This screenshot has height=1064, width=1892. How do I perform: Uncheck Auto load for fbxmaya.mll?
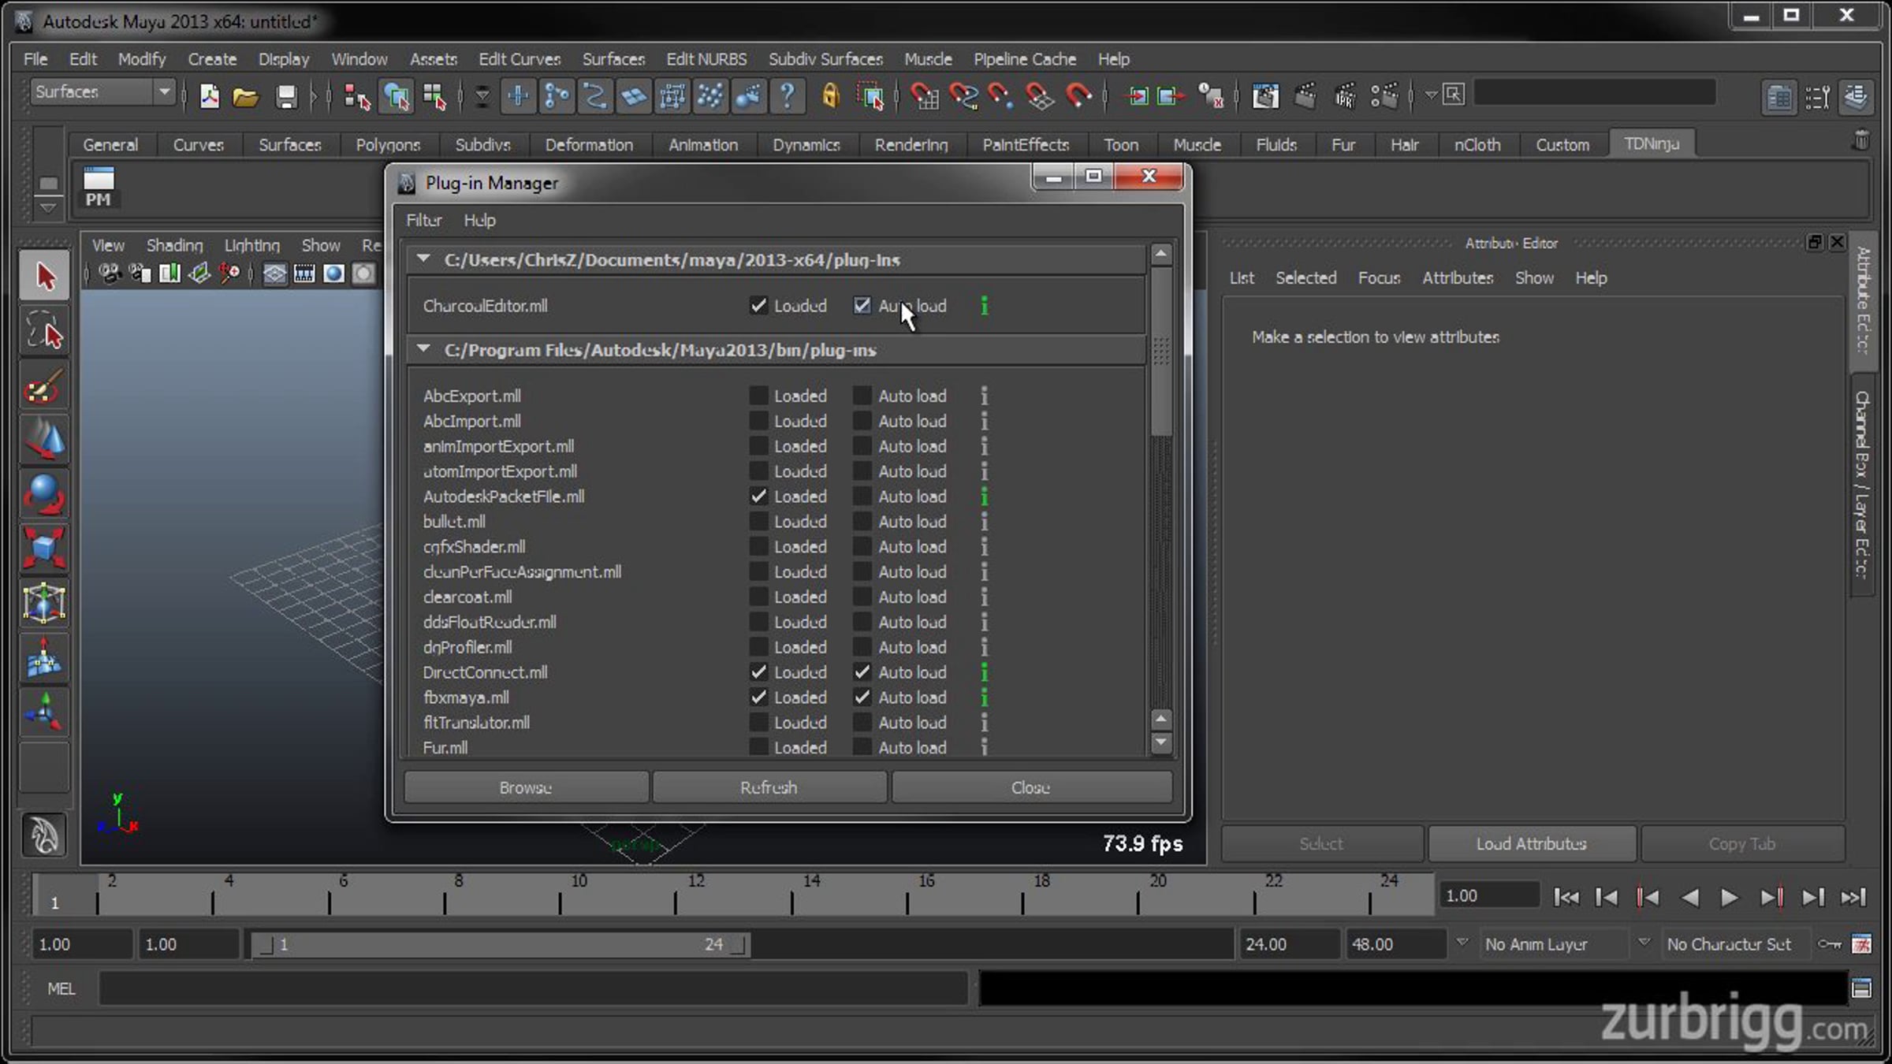point(862,698)
